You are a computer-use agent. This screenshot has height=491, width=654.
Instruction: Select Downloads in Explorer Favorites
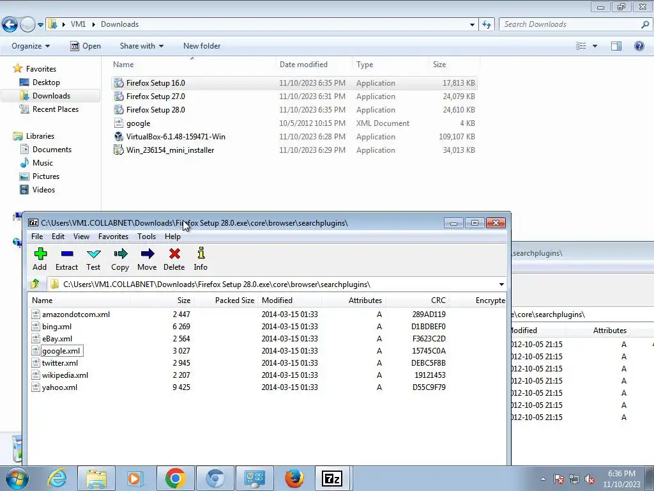pos(51,96)
